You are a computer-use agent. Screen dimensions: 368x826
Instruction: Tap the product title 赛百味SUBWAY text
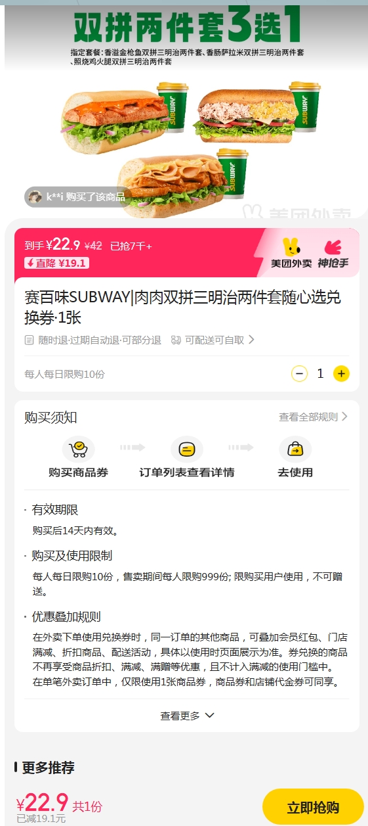pyautogui.click(x=78, y=298)
